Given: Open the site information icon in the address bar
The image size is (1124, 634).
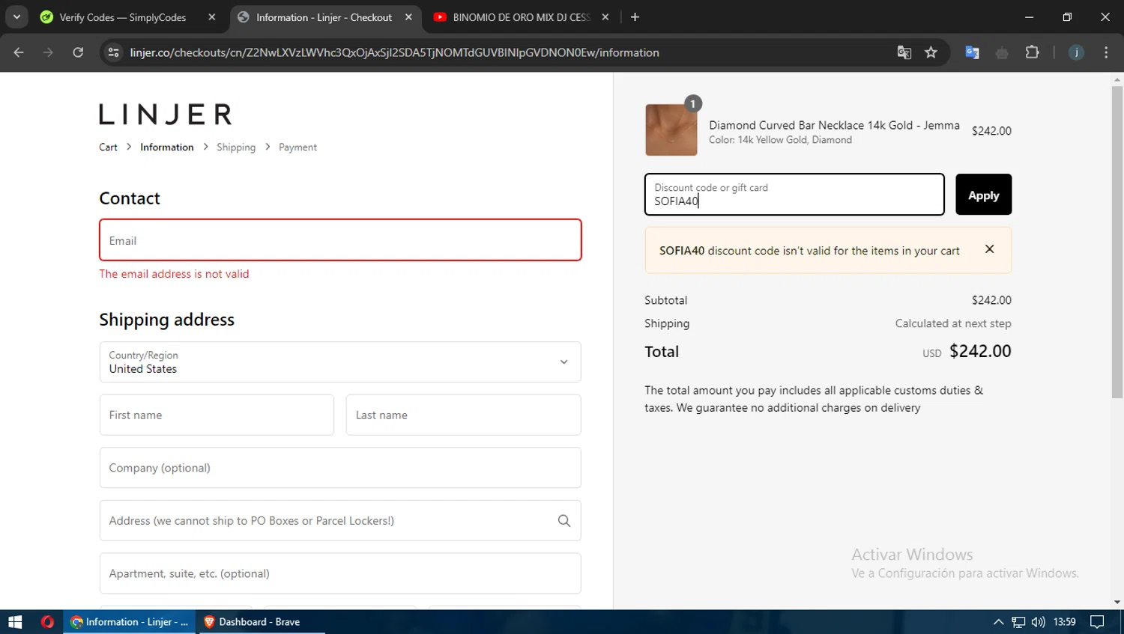Looking at the screenshot, I should point(114,52).
